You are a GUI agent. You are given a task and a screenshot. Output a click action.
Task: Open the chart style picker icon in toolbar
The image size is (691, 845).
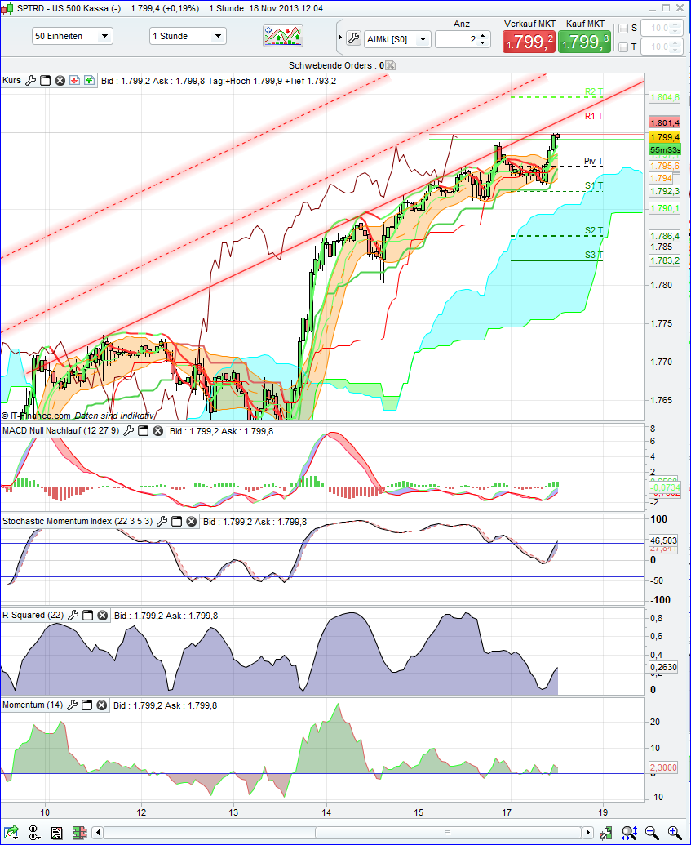(x=281, y=36)
